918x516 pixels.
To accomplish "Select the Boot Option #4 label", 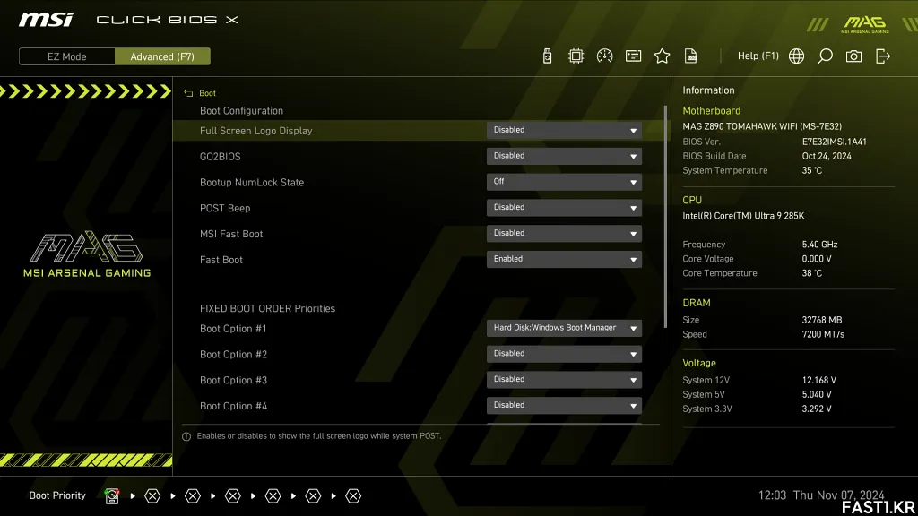I will click(x=233, y=406).
